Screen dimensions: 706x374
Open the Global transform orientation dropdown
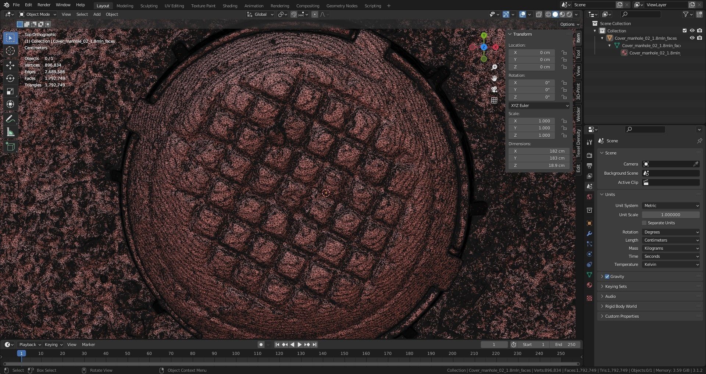pyautogui.click(x=260, y=14)
